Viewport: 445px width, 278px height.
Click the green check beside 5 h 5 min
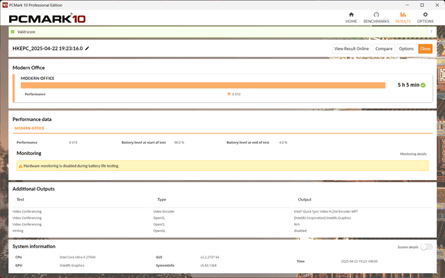coord(423,85)
